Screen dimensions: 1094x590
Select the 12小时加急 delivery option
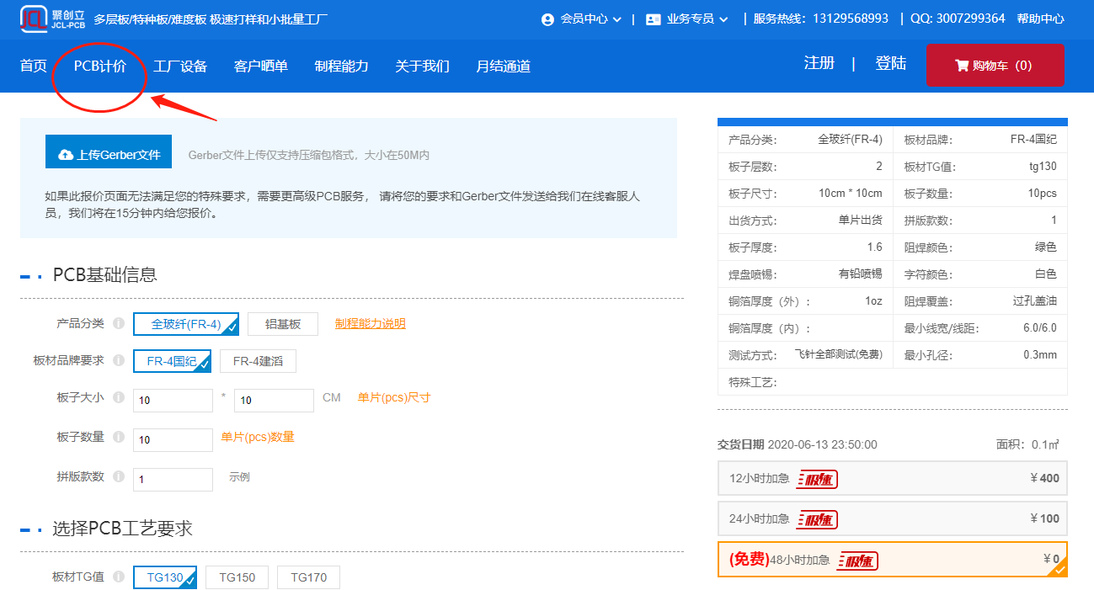[x=892, y=478]
